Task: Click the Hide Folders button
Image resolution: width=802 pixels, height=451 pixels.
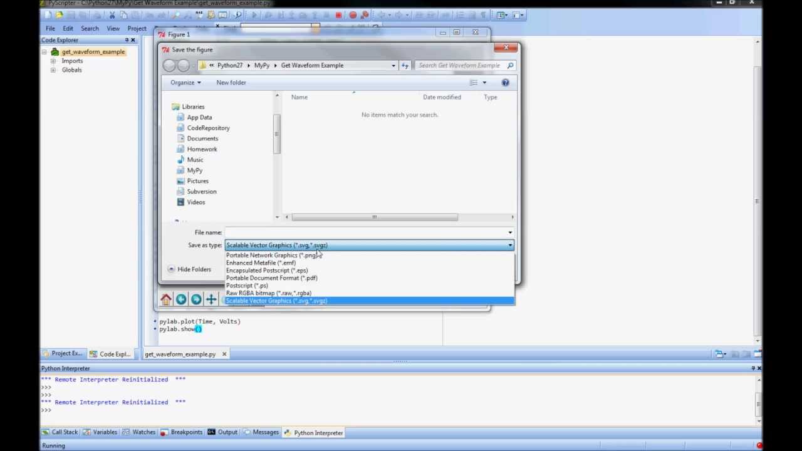Action: point(189,269)
